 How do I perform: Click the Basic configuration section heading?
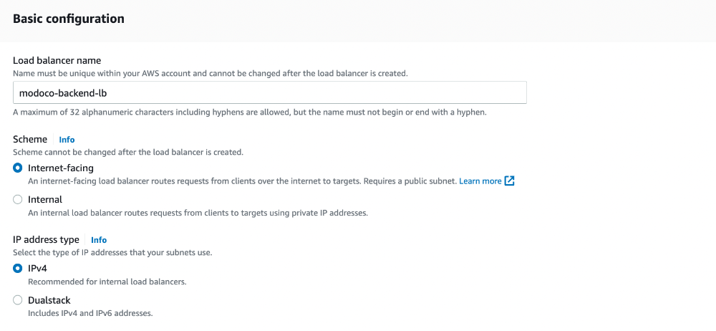(69, 19)
